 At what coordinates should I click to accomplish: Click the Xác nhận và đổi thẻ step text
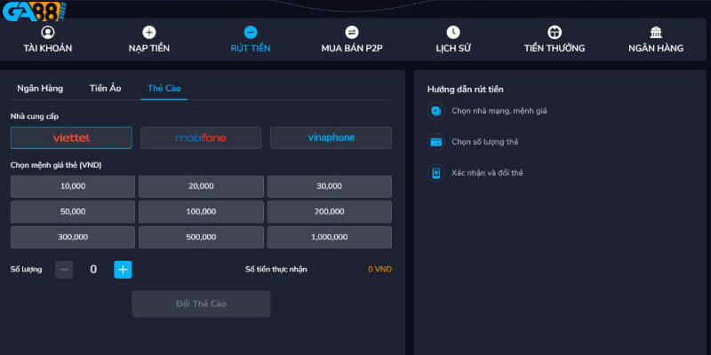(487, 173)
